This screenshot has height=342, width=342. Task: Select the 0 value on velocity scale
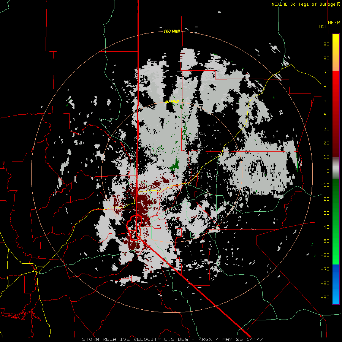[328, 171]
